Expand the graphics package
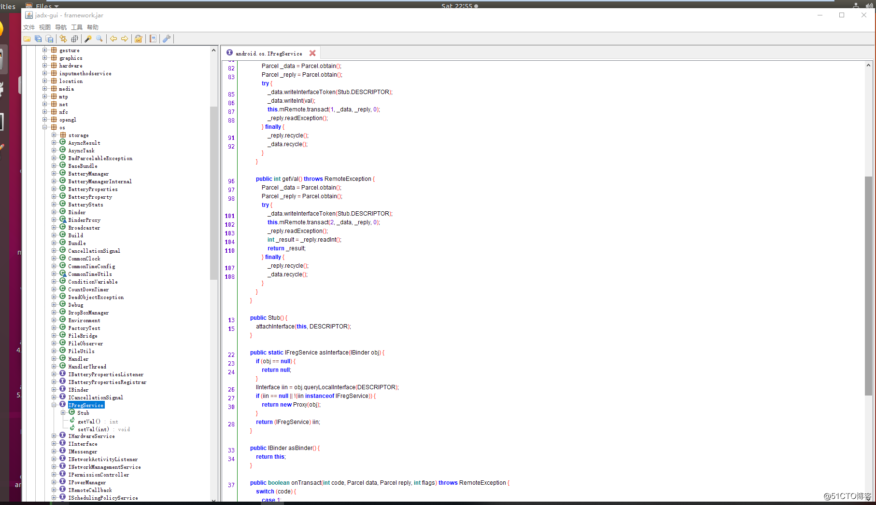 point(45,58)
